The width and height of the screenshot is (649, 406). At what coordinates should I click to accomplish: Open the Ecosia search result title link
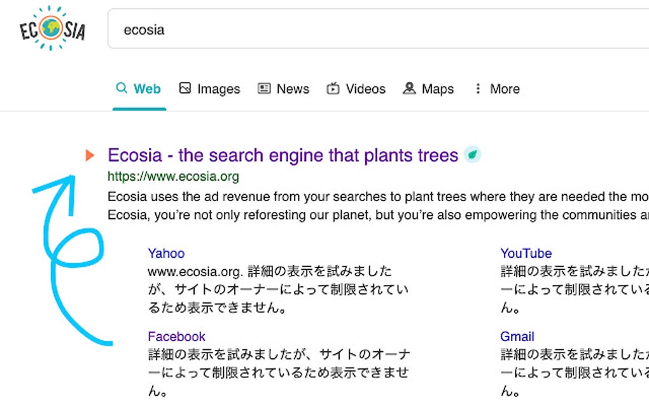click(283, 155)
